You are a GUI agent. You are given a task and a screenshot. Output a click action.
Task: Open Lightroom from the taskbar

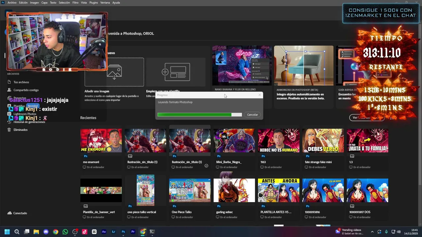pyautogui.click(x=113, y=232)
